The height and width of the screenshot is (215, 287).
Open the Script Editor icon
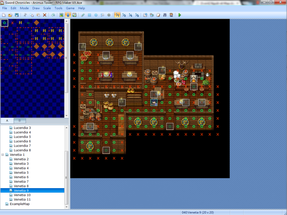point(158,15)
